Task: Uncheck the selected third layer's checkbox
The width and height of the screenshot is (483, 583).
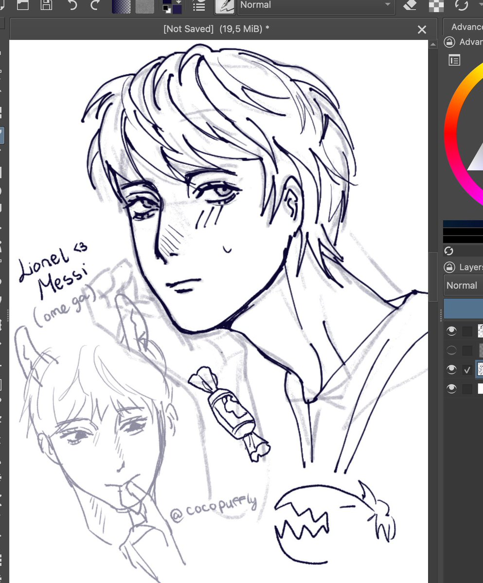Action: (x=467, y=370)
